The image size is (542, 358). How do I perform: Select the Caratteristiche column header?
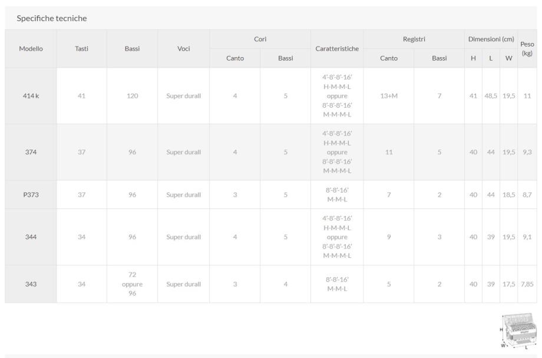point(337,49)
